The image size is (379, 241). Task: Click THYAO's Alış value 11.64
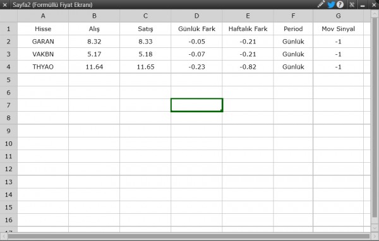[94, 67]
